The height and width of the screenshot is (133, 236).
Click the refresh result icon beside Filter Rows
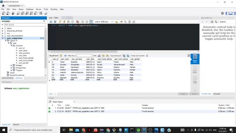pyautogui.click(x=65, y=56)
